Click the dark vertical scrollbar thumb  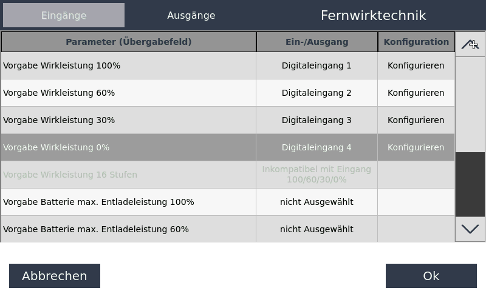[x=470, y=184]
